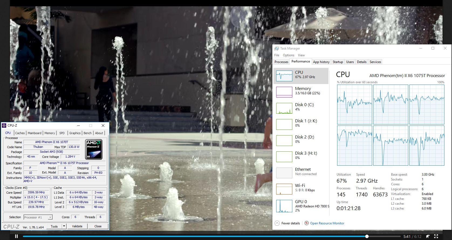Switch to the Details tab

pyautogui.click(x=362, y=62)
